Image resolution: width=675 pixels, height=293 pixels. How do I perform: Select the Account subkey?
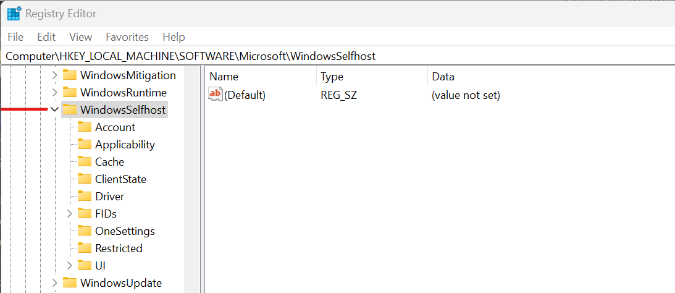pyautogui.click(x=115, y=127)
